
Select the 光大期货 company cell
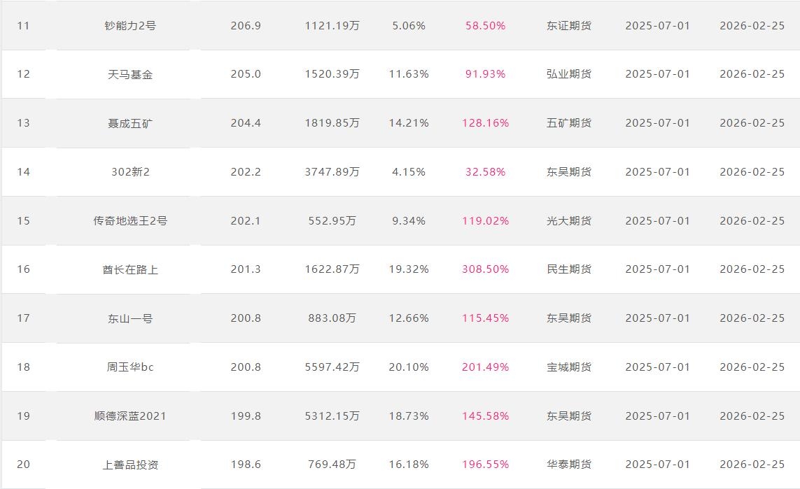569,221
